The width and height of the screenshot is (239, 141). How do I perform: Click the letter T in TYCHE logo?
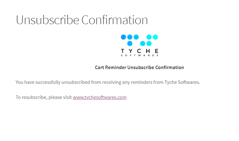coord(122,51)
